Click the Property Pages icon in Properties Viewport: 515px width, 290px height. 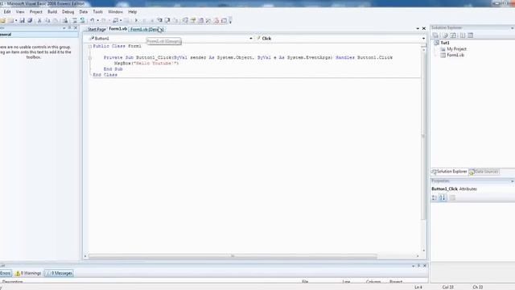click(x=452, y=197)
